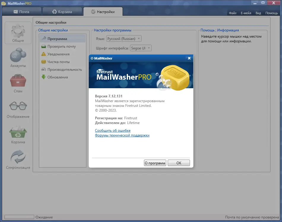Click the О программе button
This screenshot has width=282, height=222.
click(x=155, y=163)
